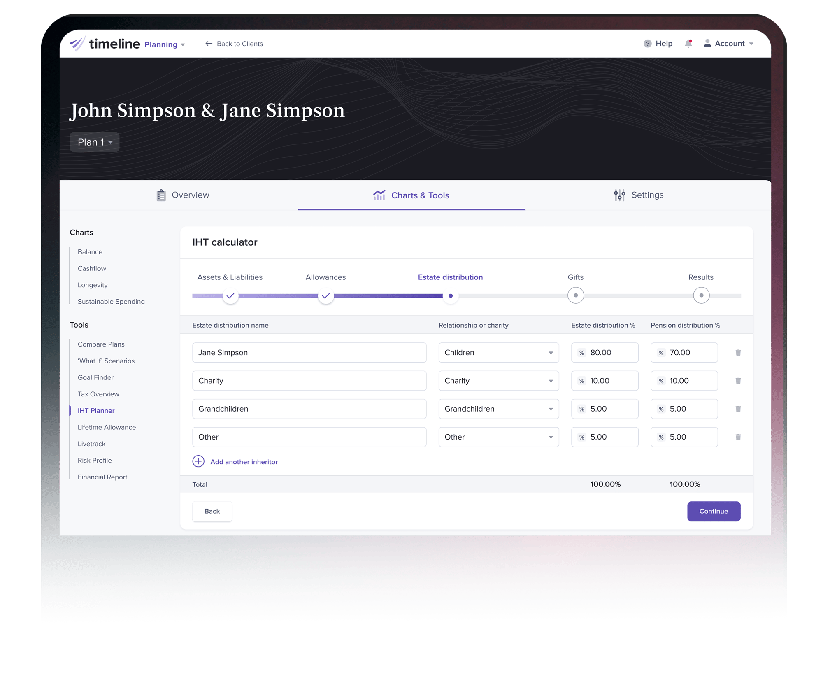Image resolution: width=823 pixels, height=691 pixels.
Task: Click the Estate distribution current step dot
Action: (451, 295)
